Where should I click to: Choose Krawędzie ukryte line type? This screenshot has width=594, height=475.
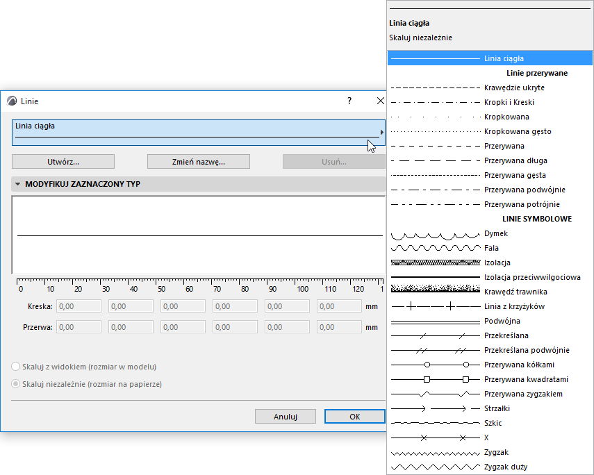[x=490, y=87]
